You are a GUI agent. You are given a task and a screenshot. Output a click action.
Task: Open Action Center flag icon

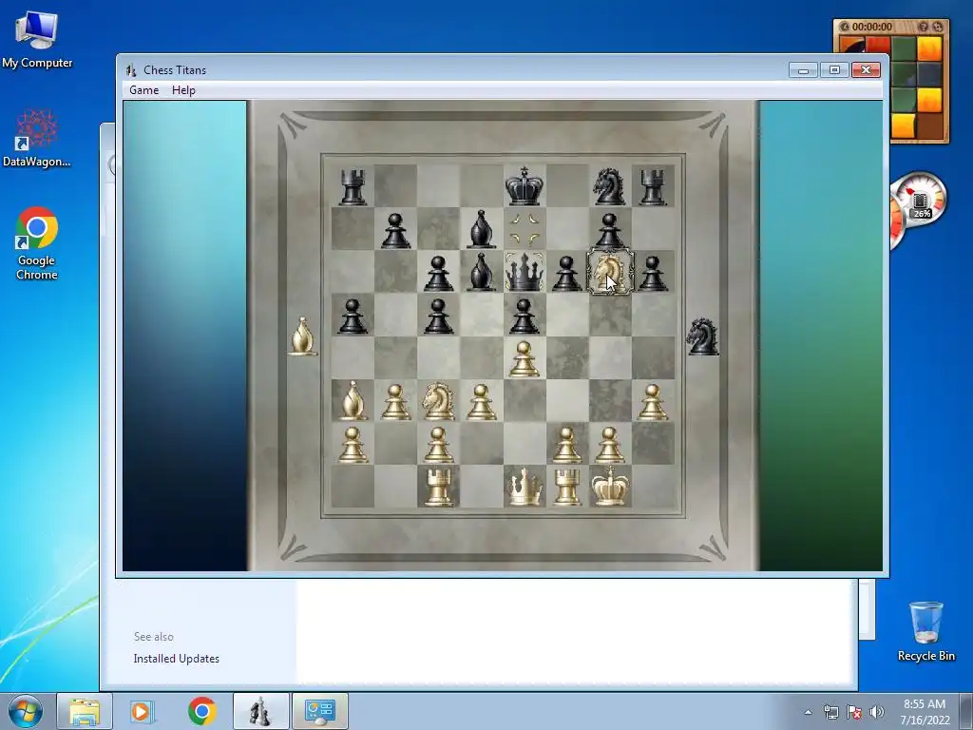click(x=854, y=712)
